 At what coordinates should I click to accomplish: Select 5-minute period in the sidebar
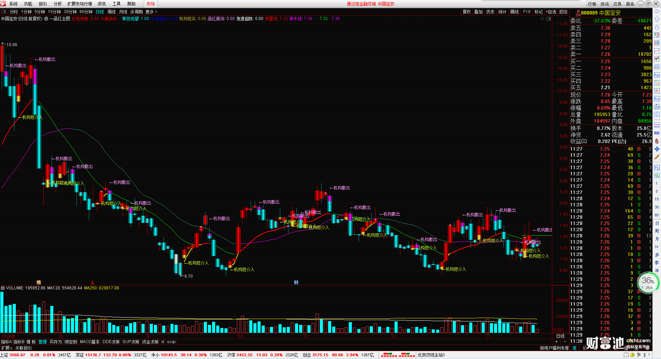tap(657, 191)
